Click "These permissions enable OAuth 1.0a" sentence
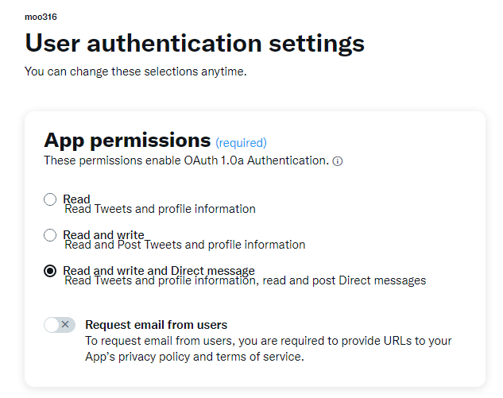 click(x=187, y=160)
